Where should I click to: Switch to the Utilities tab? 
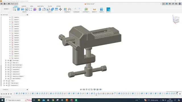(x=58, y=6)
